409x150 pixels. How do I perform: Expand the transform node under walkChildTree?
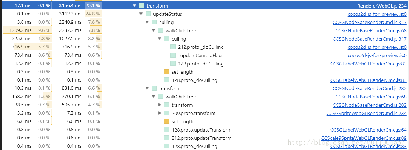(x=160, y=105)
